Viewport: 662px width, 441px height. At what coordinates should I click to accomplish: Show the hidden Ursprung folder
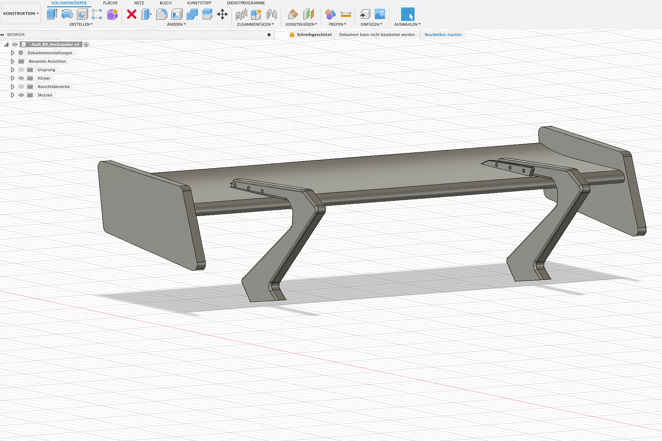[x=21, y=70]
